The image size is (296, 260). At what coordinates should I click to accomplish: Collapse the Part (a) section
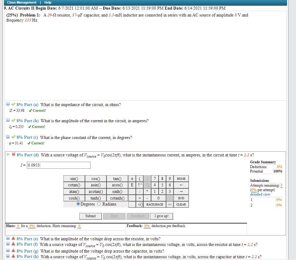[7, 105]
